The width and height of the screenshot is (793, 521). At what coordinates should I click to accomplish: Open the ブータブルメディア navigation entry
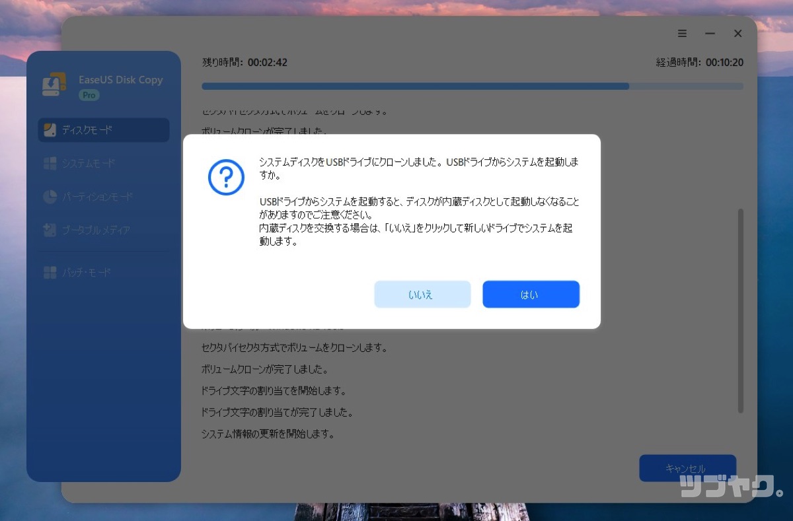point(98,230)
